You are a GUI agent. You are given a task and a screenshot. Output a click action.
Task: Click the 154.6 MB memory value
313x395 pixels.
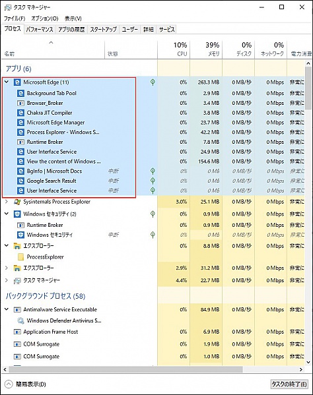(209, 161)
